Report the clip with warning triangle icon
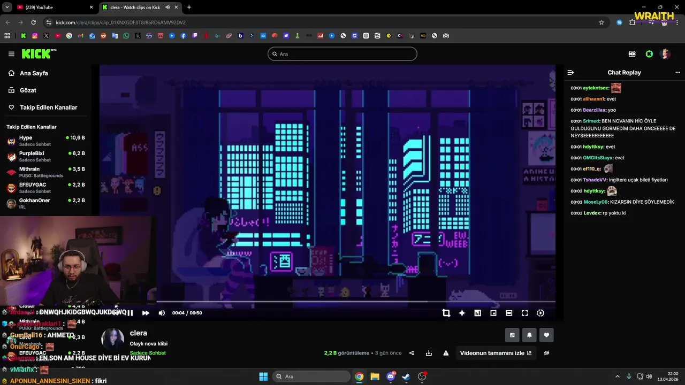 click(x=446, y=353)
